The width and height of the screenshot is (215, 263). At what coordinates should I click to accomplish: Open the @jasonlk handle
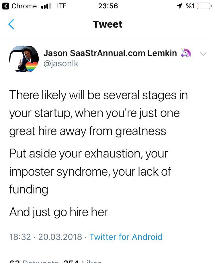61,63
